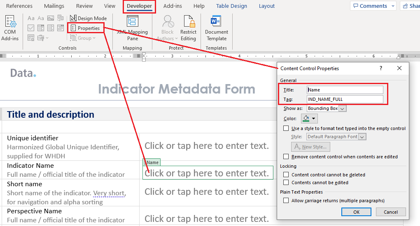The height and width of the screenshot is (226, 420).
Task: Close Content Control Properties dialog
Action: (399, 68)
